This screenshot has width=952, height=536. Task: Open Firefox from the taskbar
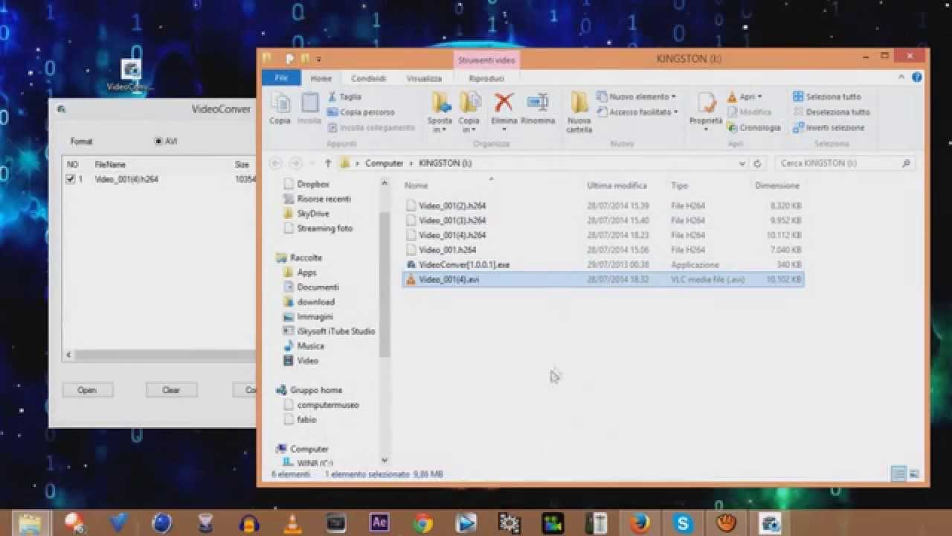pos(640,523)
